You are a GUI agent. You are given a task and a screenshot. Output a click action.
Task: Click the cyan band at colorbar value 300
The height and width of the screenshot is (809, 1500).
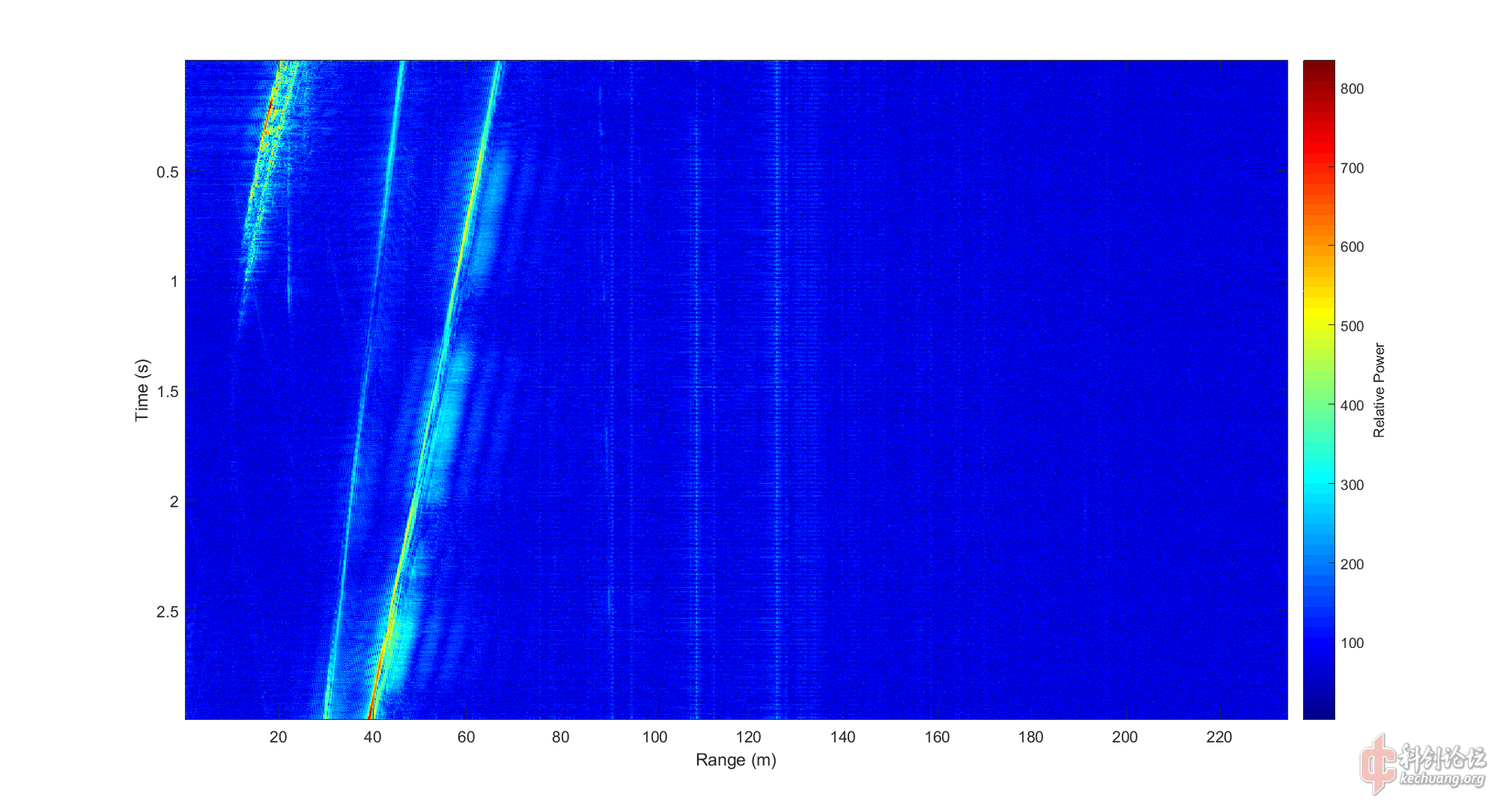[x=1319, y=485]
